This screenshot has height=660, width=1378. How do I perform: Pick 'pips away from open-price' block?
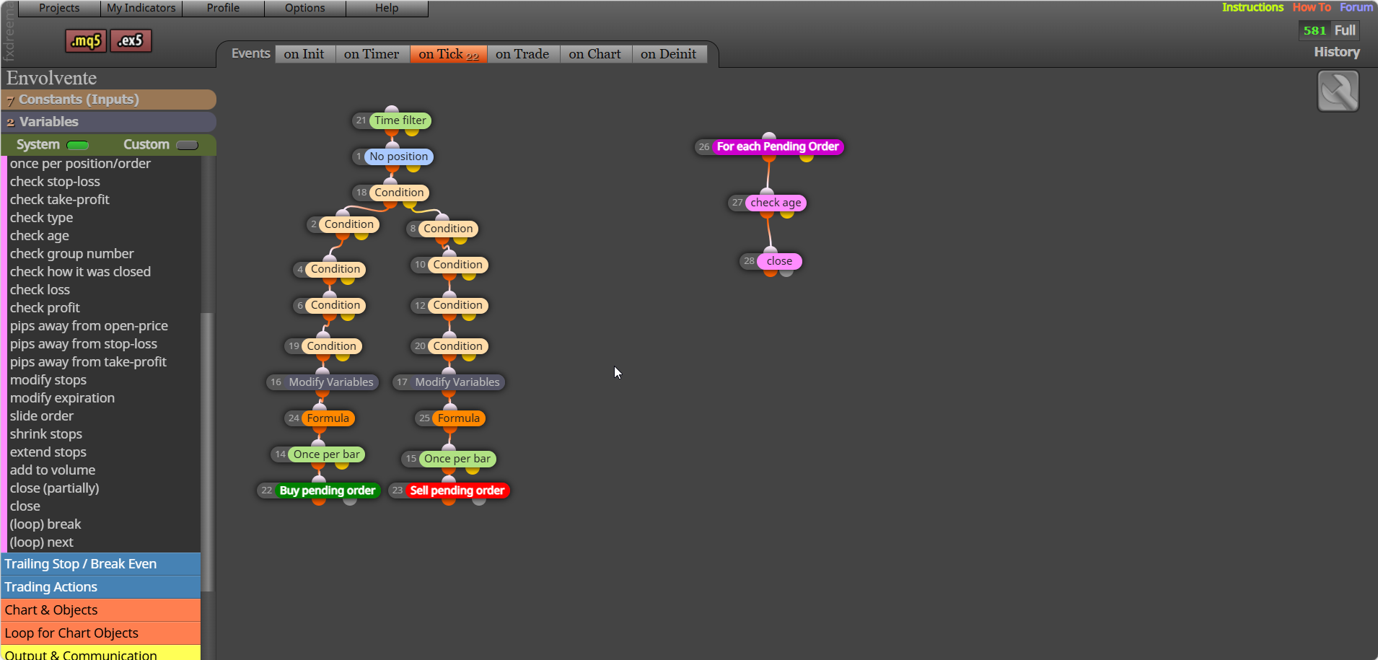[89, 326]
